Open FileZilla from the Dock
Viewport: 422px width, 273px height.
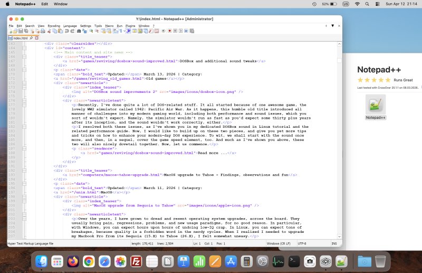pyautogui.click(x=136, y=261)
